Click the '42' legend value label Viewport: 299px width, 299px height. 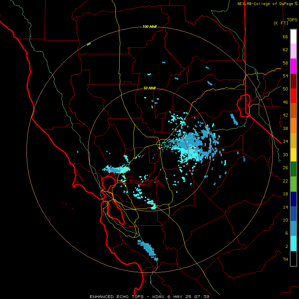[285, 115]
